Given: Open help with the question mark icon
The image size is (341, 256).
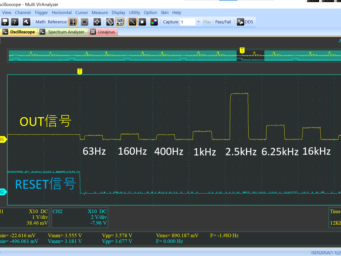Looking at the screenshot, I should click(15, 22).
